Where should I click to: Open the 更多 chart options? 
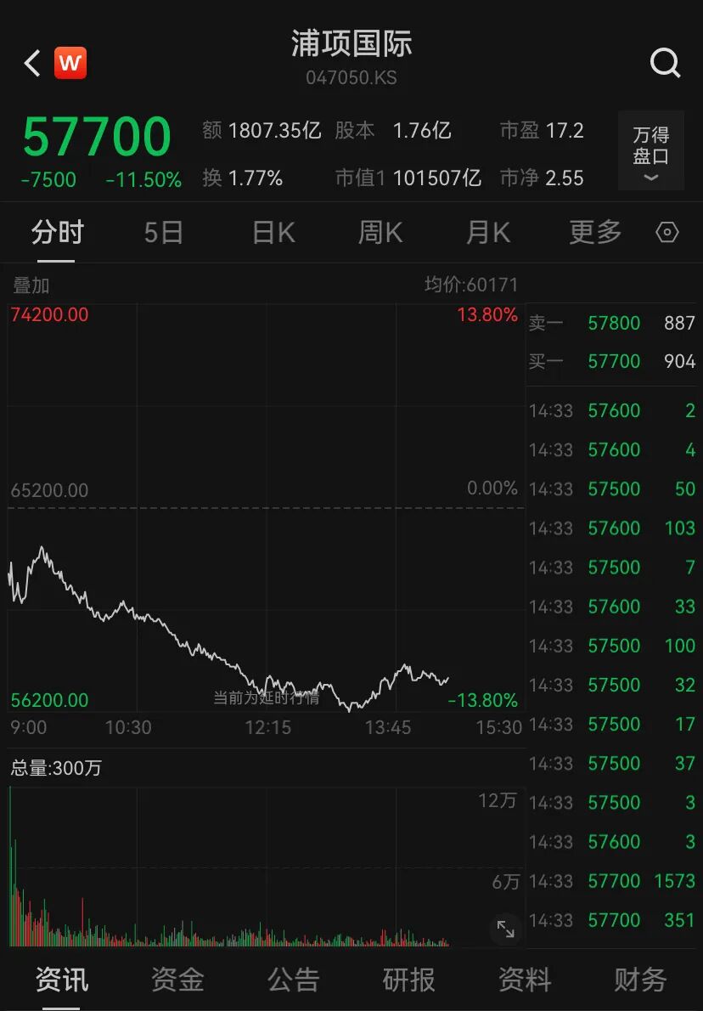click(594, 232)
